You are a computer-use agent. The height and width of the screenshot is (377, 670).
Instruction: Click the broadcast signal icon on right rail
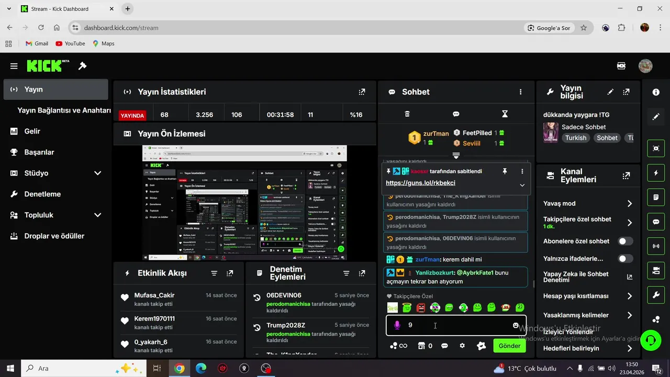[x=656, y=246]
